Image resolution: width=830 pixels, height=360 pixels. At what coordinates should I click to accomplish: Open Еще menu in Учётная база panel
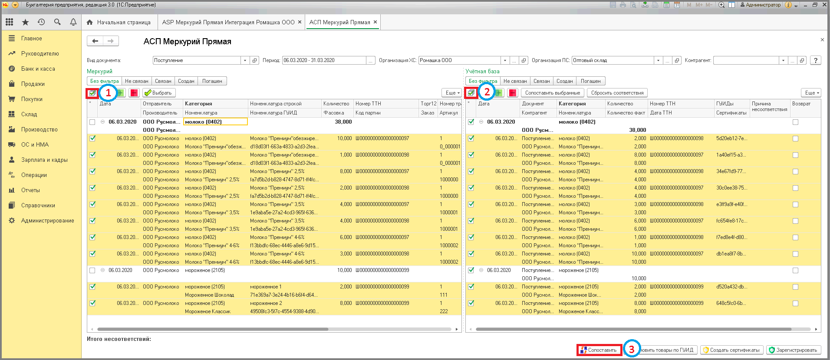(811, 93)
